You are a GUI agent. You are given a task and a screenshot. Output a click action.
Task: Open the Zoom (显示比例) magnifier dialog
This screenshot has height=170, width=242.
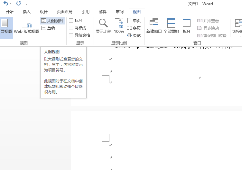click(103, 26)
